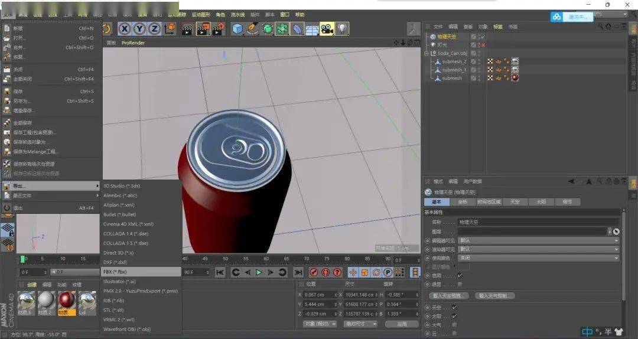Add a camera with the camera icon
The image size is (638, 339).
327,28
